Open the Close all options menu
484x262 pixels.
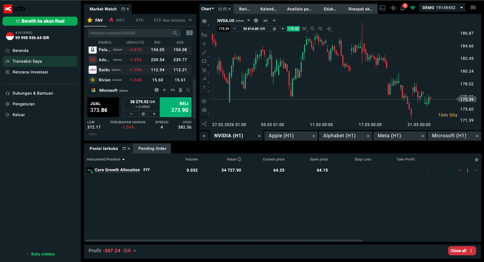pos(471,251)
